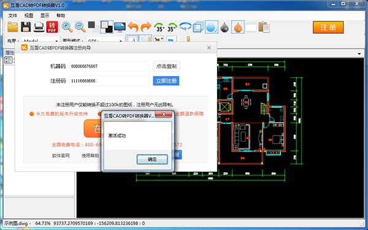
Task: Click the black color swatch icon
Action: 91,25
